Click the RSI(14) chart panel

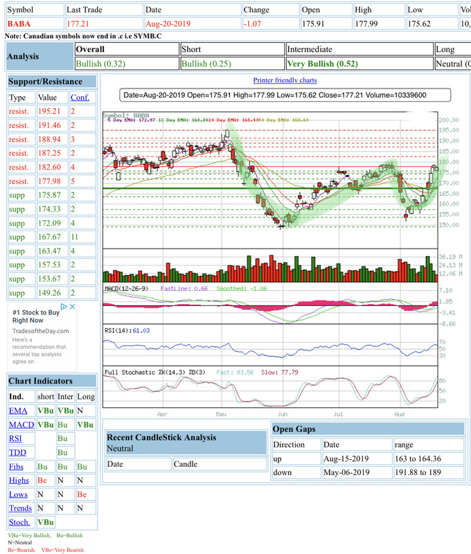click(x=270, y=346)
